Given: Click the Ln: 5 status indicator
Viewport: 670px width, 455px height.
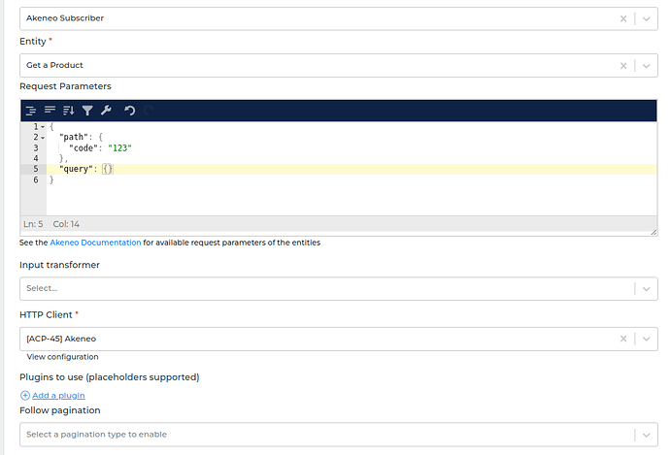Looking at the screenshot, I should click(x=33, y=224).
